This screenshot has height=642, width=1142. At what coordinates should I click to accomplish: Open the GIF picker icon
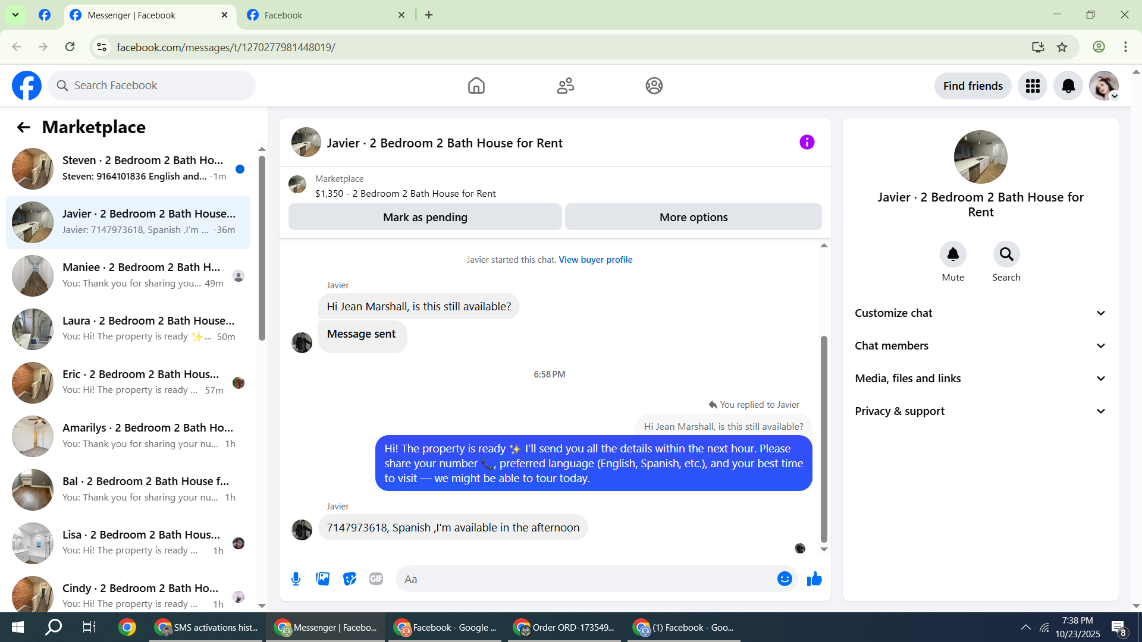376,579
